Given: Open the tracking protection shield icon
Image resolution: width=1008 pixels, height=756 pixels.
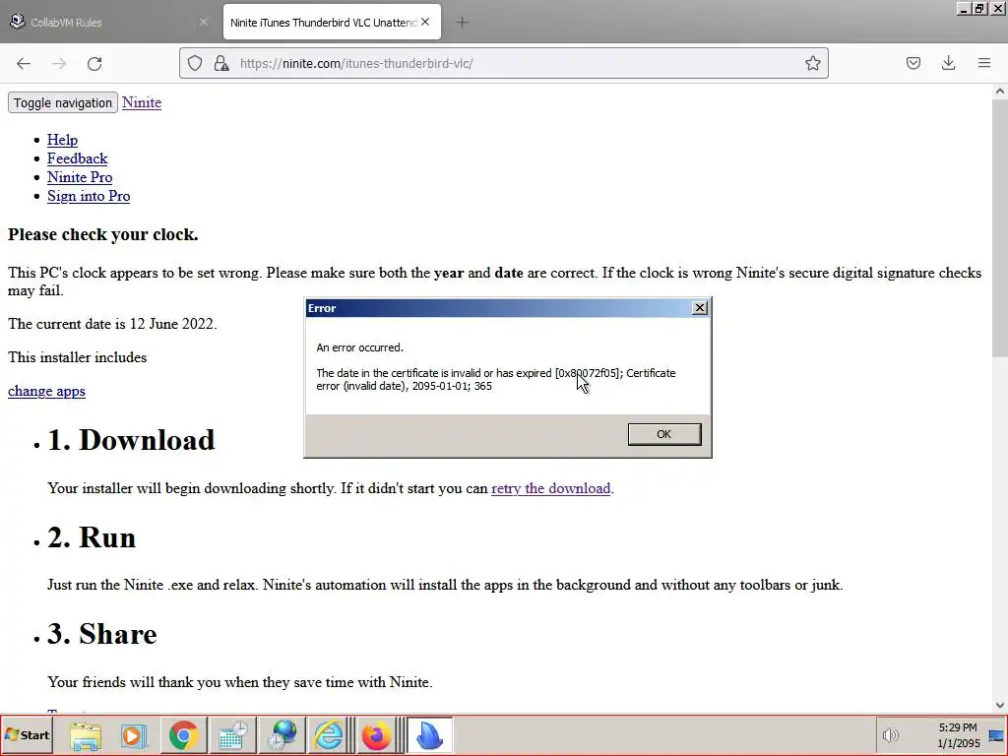Looking at the screenshot, I should 195,63.
